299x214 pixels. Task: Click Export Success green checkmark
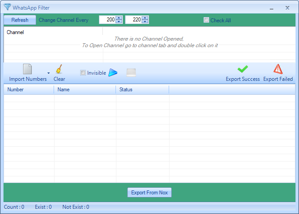click(242, 69)
